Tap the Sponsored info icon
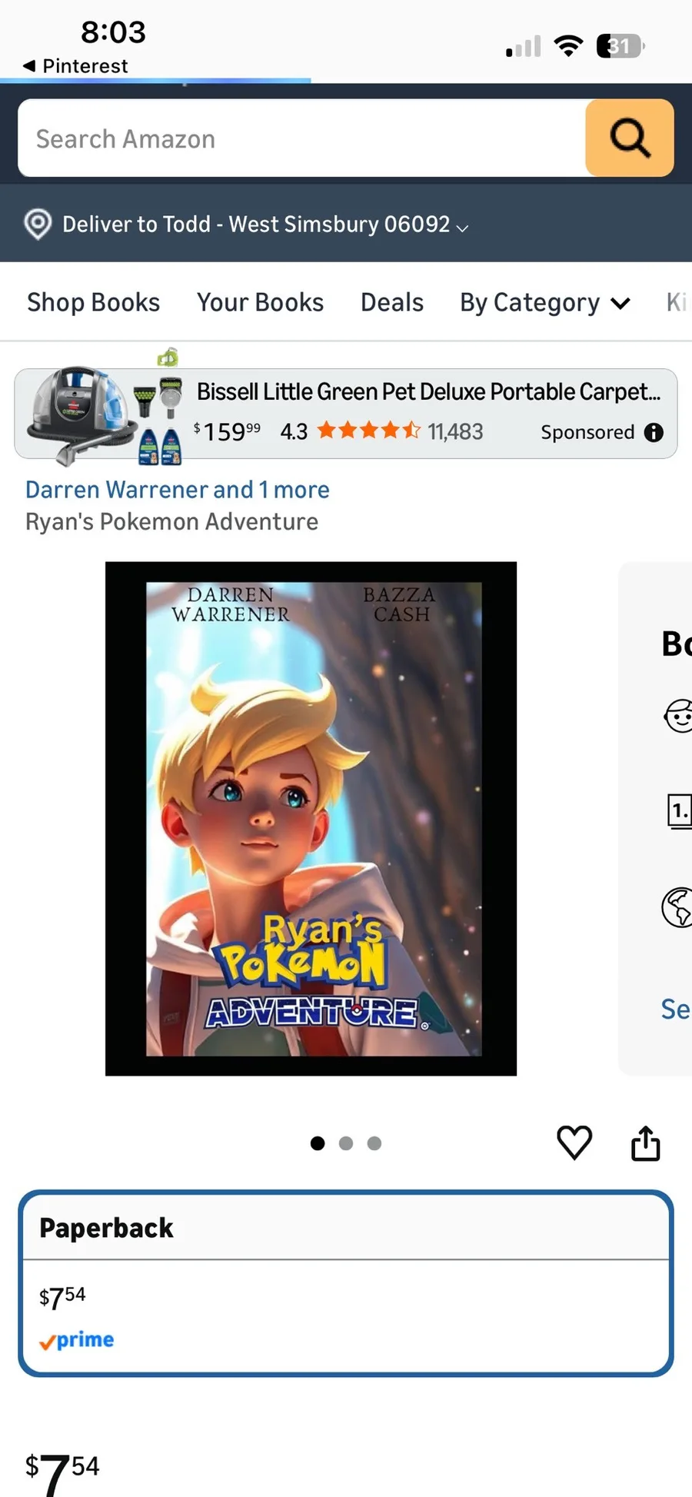This screenshot has width=692, height=1497. [x=654, y=433]
